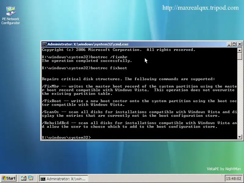The width and height of the screenshot is (244, 183).
Task: Click the cmd window system menu icon
Action: tap(44, 44)
